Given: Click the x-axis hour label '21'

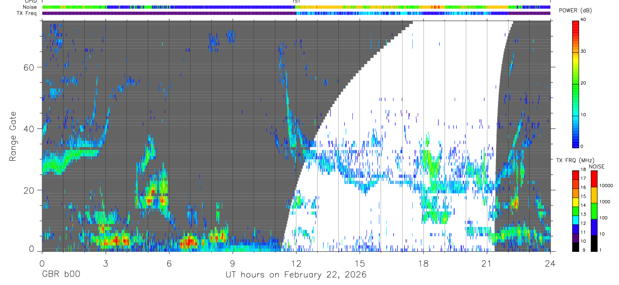Looking at the screenshot, I should 487,263.
